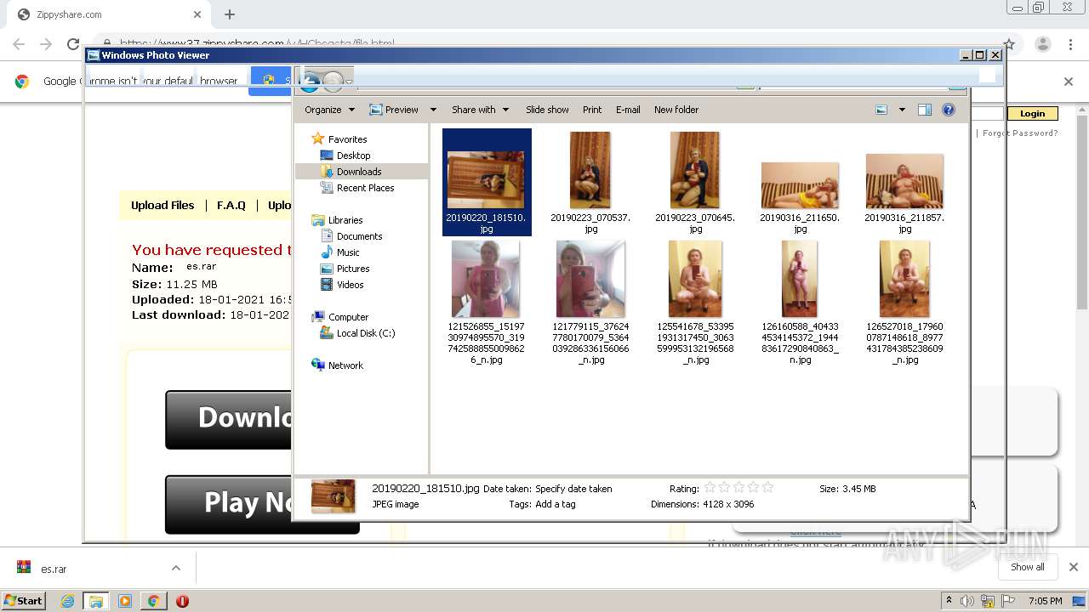1089x612 pixels.
Task: Open the Music library icon
Action: click(x=327, y=252)
